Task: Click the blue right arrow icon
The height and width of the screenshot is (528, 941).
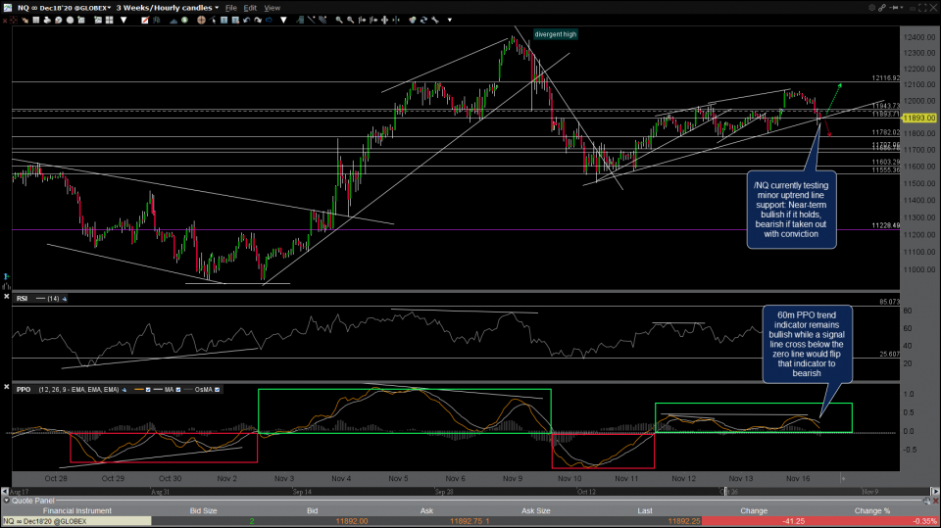Action: point(269,20)
